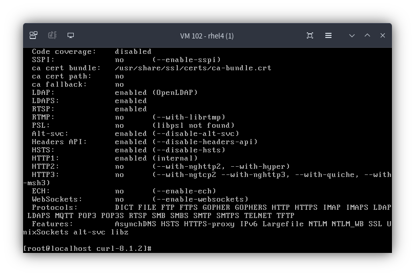Image resolution: width=415 pixels, height=276 pixels.
Task: Click the '--disable-hsts' text on HSTS line
Action: (189, 150)
